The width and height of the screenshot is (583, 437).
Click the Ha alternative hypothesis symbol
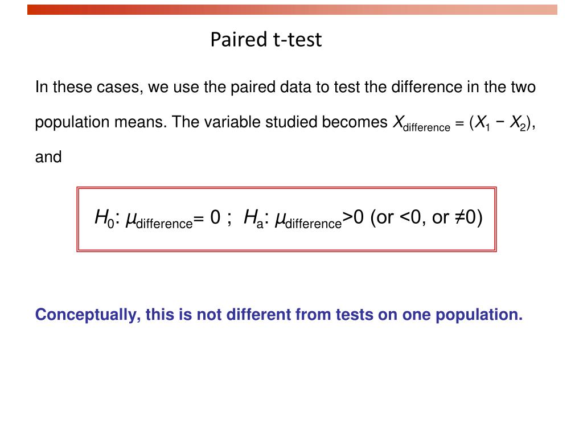click(253, 218)
